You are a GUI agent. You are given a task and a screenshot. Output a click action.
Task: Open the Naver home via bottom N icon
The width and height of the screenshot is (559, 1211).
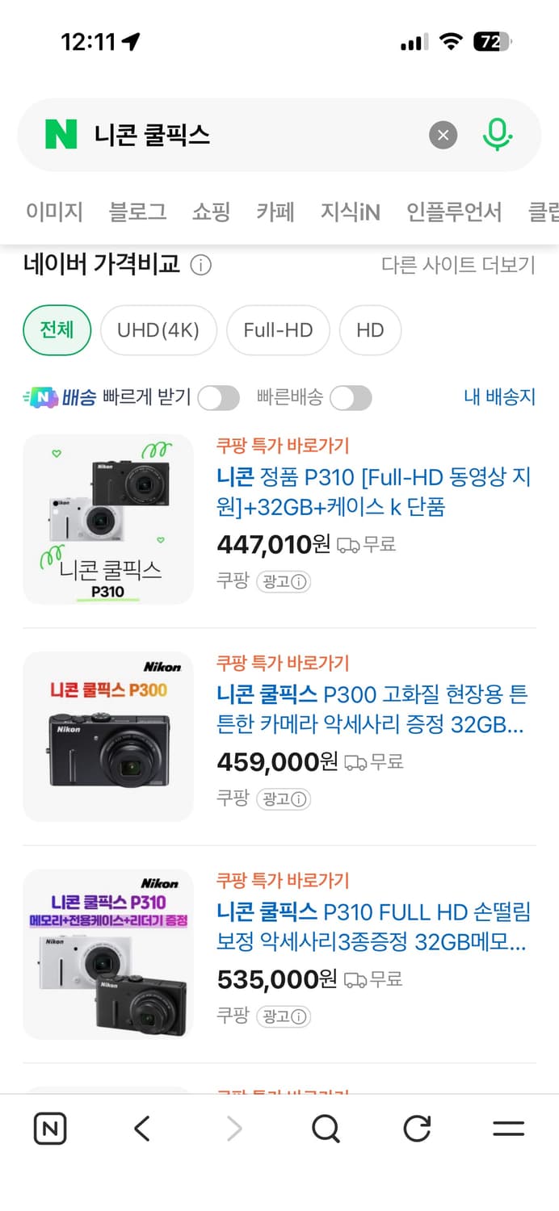pyautogui.click(x=50, y=1128)
